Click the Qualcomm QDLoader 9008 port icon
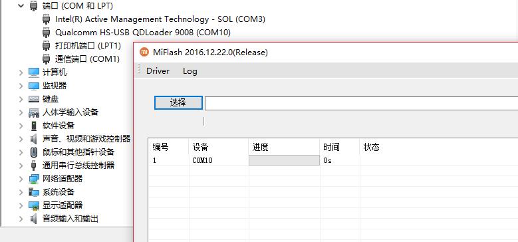518x242 pixels. (x=47, y=33)
